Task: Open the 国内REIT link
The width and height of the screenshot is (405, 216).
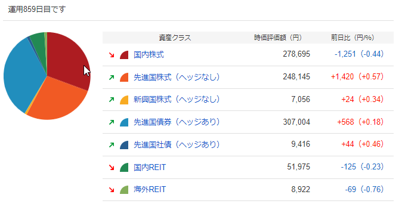Action: click(150, 167)
